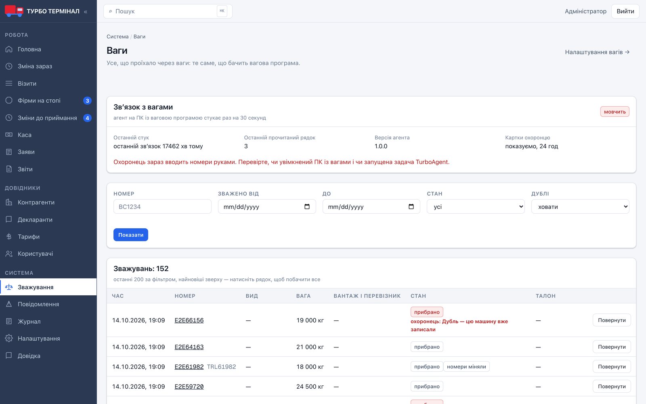
Task: Click the Адміністратор user label
Action: coord(585,11)
